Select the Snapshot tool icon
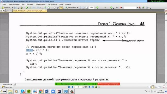This screenshot has width=167, height=94. coord(58,8)
